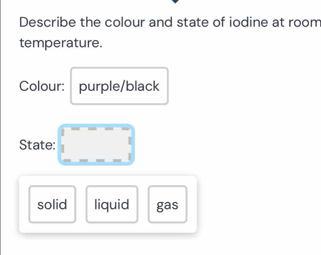Pick the "gas" answer tile
Screen dimensions: 321x255
tap(167, 205)
